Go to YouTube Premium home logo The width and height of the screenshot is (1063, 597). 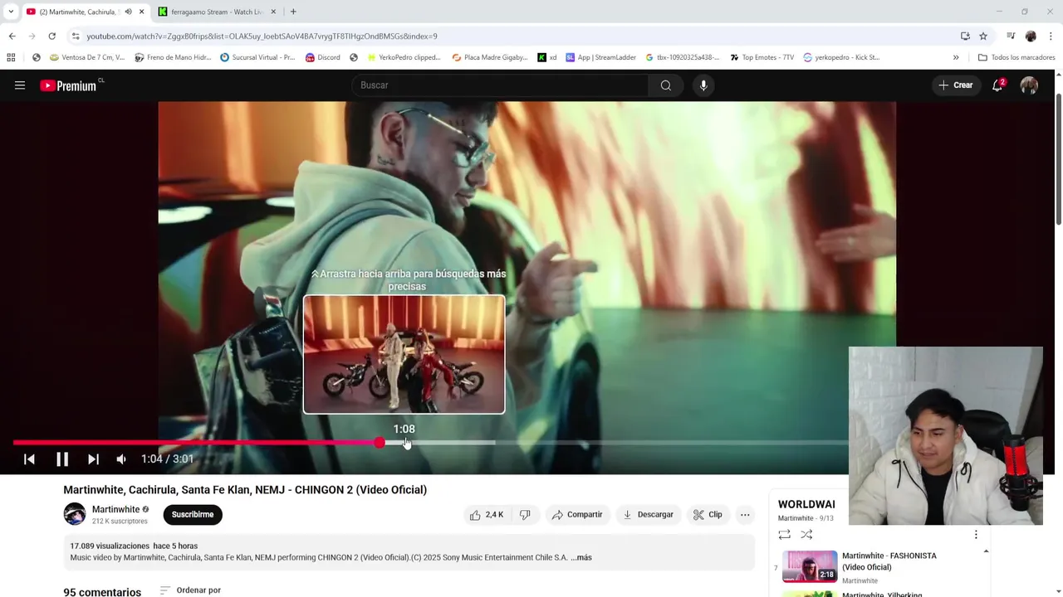tap(70, 85)
